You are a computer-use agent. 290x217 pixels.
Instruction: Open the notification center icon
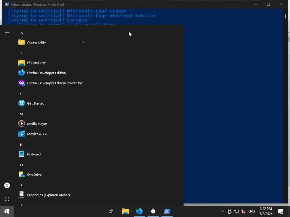(281, 211)
